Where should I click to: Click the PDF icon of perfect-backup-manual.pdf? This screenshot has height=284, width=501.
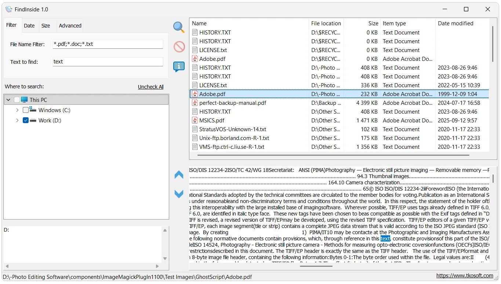point(195,103)
